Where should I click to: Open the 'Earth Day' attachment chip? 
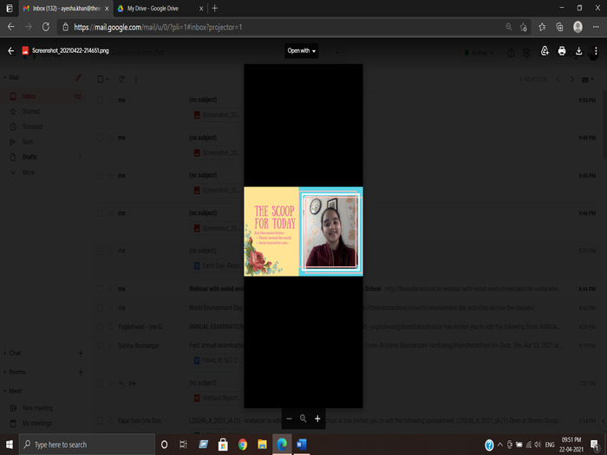point(218,265)
